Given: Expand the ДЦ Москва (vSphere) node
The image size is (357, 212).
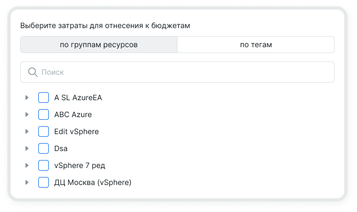Looking at the screenshot, I should pyautogui.click(x=27, y=182).
